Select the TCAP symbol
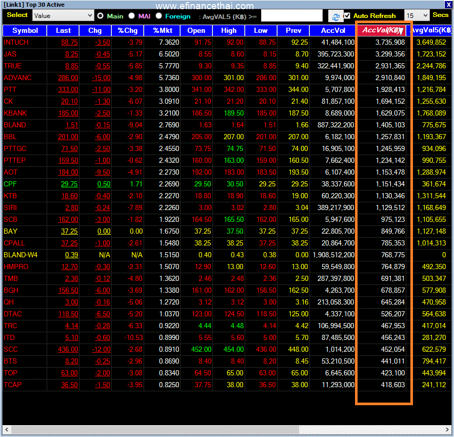 [12, 385]
